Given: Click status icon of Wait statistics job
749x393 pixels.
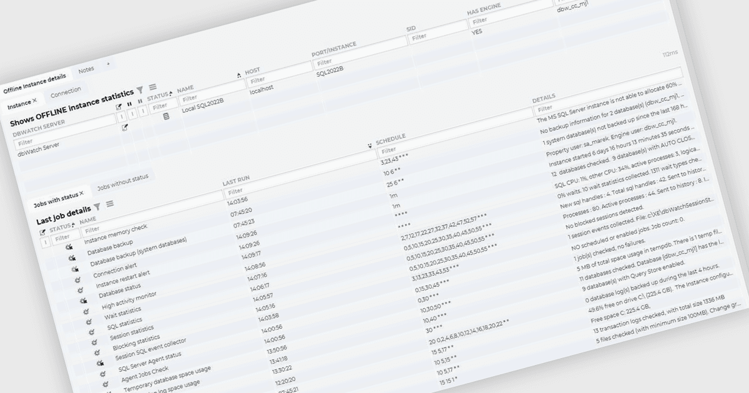Looking at the screenshot, I should pos(90,322).
